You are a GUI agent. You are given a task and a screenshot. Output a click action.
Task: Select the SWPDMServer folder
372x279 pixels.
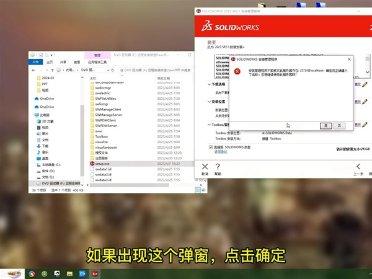(x=104, y=125)
